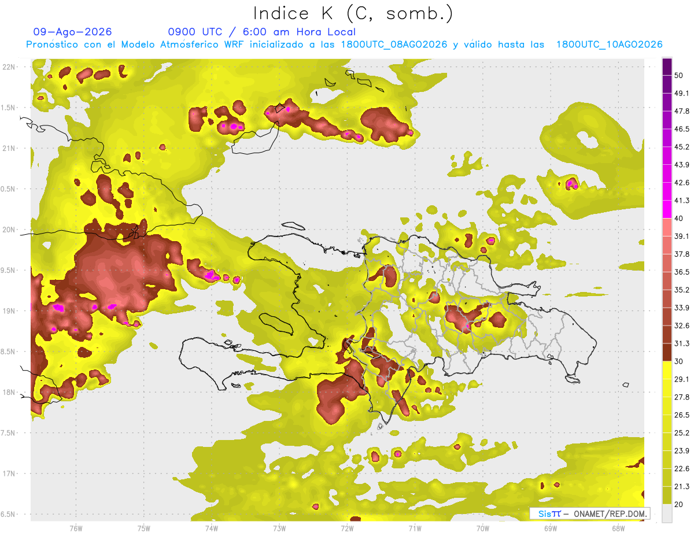Image resolution: width=694 pixels, height=536 pixels.
Task: Click the '73W' longitude label
Action: tap(279, 528)
